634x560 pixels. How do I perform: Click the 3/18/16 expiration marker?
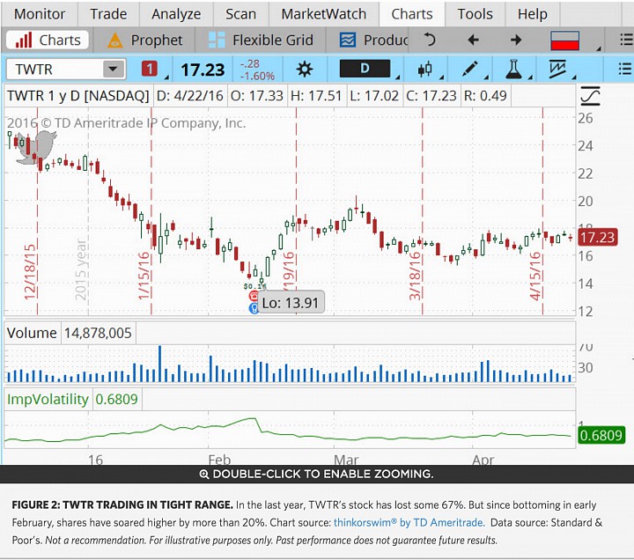coord(415,276)
